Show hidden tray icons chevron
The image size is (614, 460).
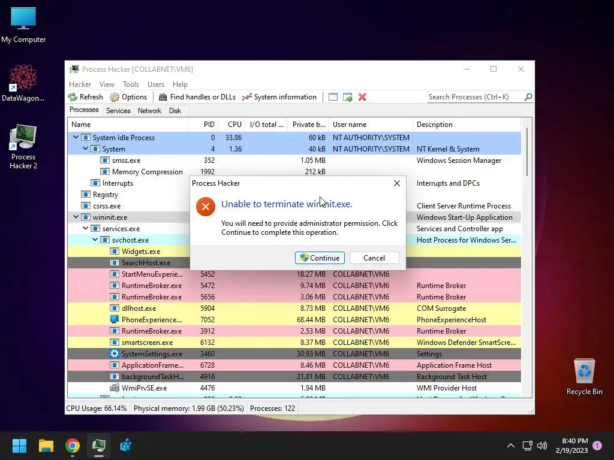pos(511,446)
